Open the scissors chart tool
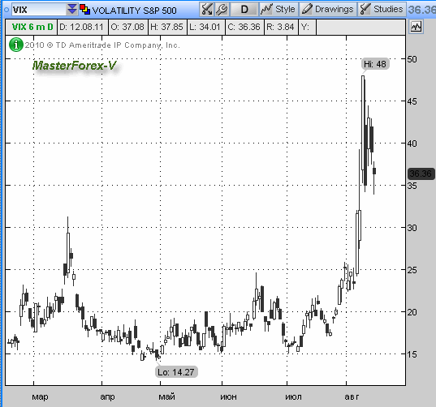Image resolution: width=436 pixels, height=407 pixels. pos(206,10)
